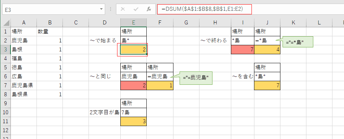Click the Enter checkmark icon in formula bar
Viewport: 344px width, 139px height.
coord(136,9)
